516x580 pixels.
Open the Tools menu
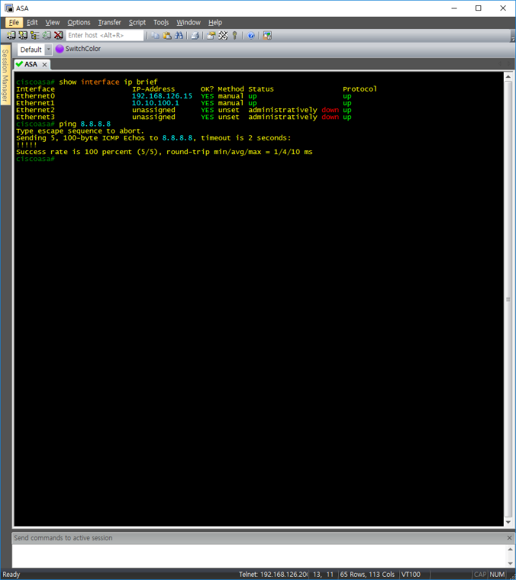161,23
